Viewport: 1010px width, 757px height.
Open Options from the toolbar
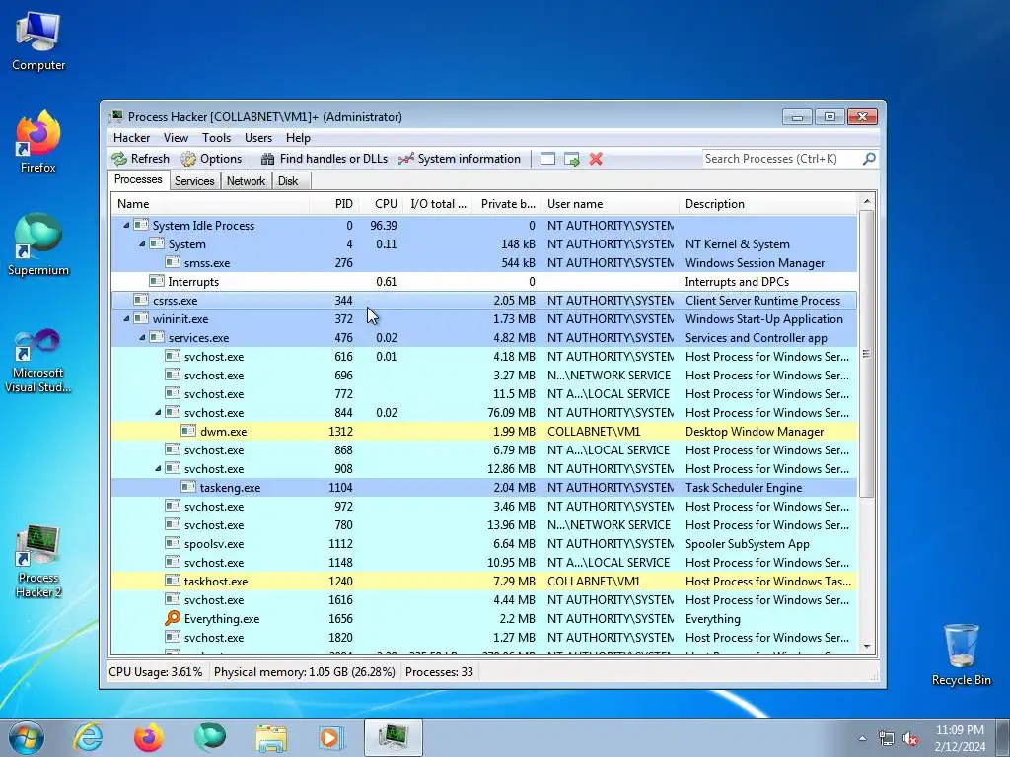(211, 159)
